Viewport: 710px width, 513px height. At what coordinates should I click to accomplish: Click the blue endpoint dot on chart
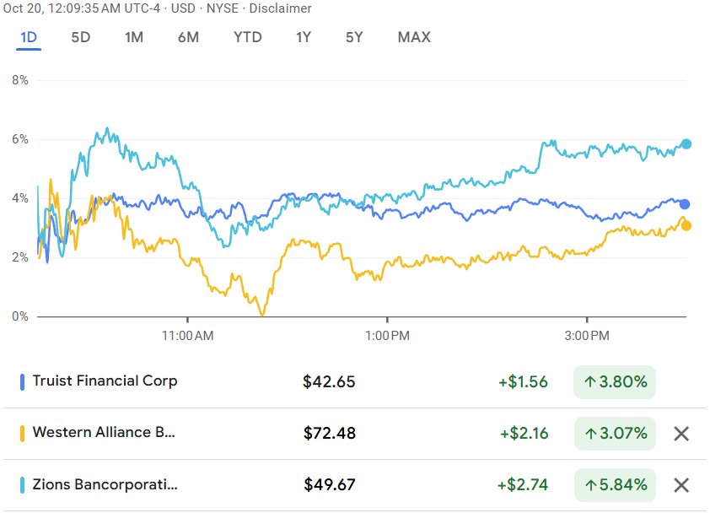pos(685,204)
